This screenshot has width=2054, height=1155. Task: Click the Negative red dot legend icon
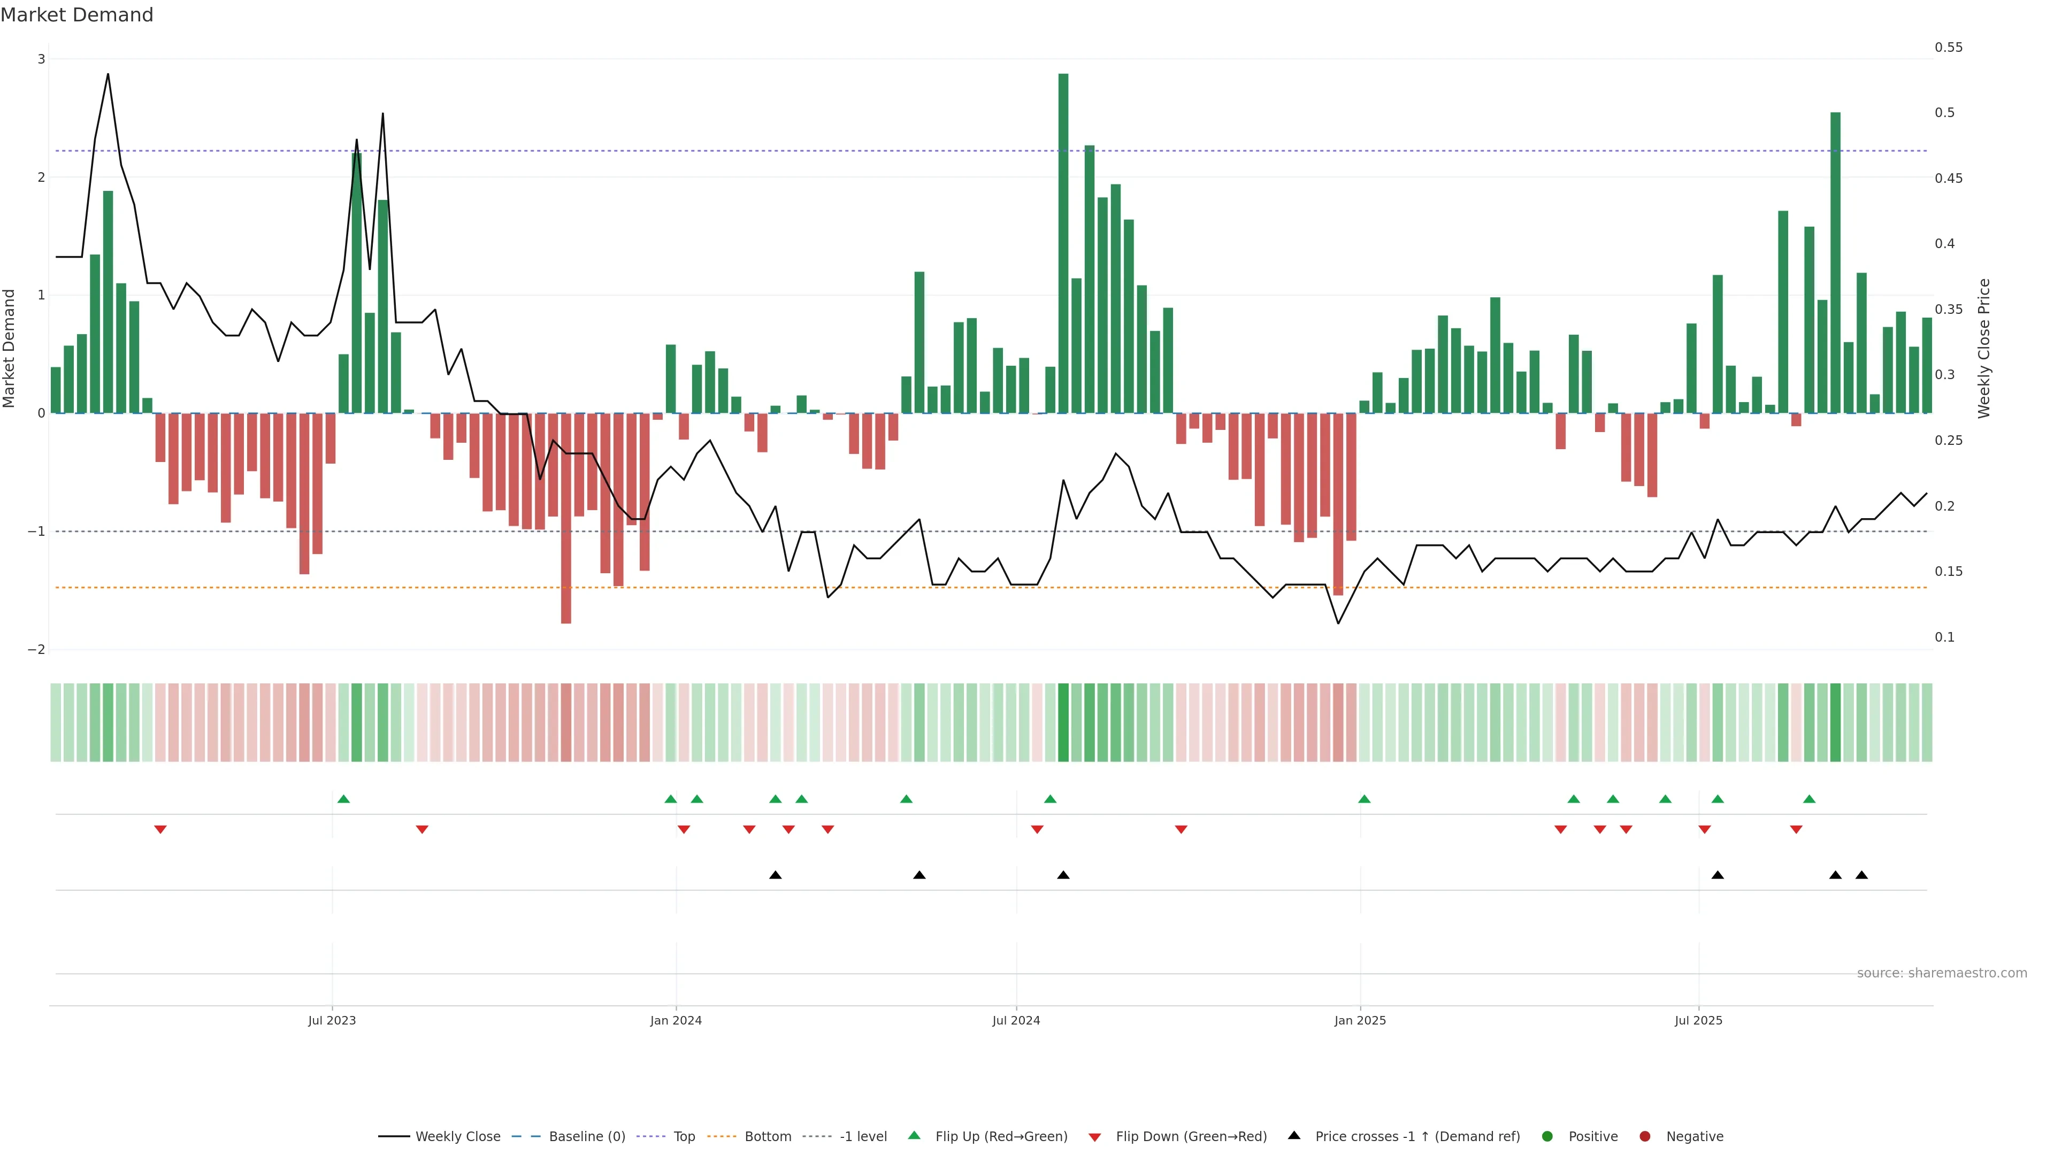click(1645, 1136)
